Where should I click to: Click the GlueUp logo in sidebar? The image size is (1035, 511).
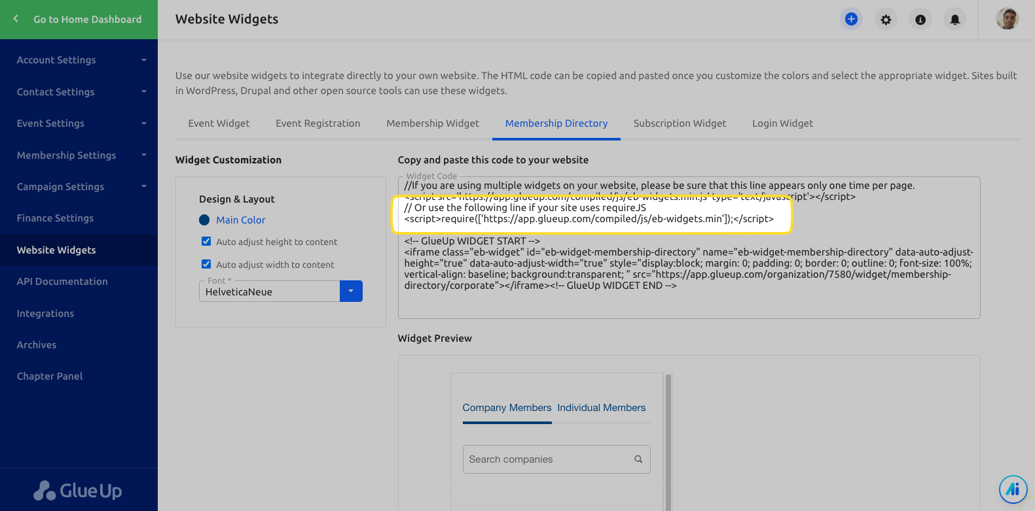point(78,490)
